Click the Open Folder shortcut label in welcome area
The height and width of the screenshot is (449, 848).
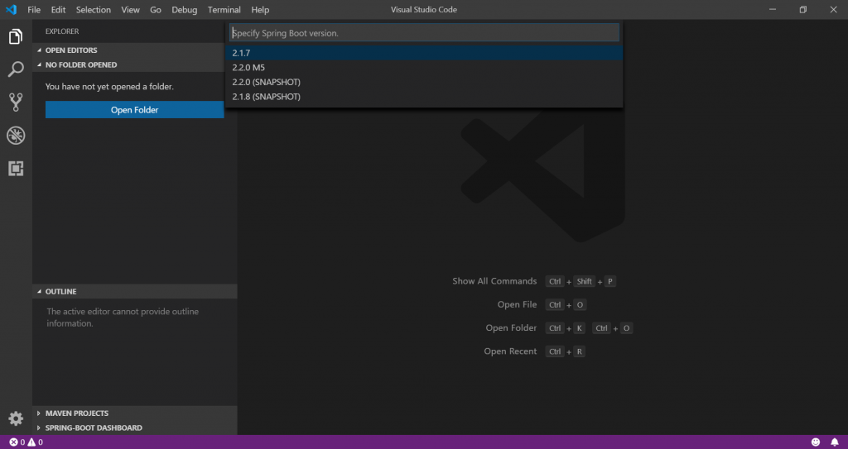point(511,328)
